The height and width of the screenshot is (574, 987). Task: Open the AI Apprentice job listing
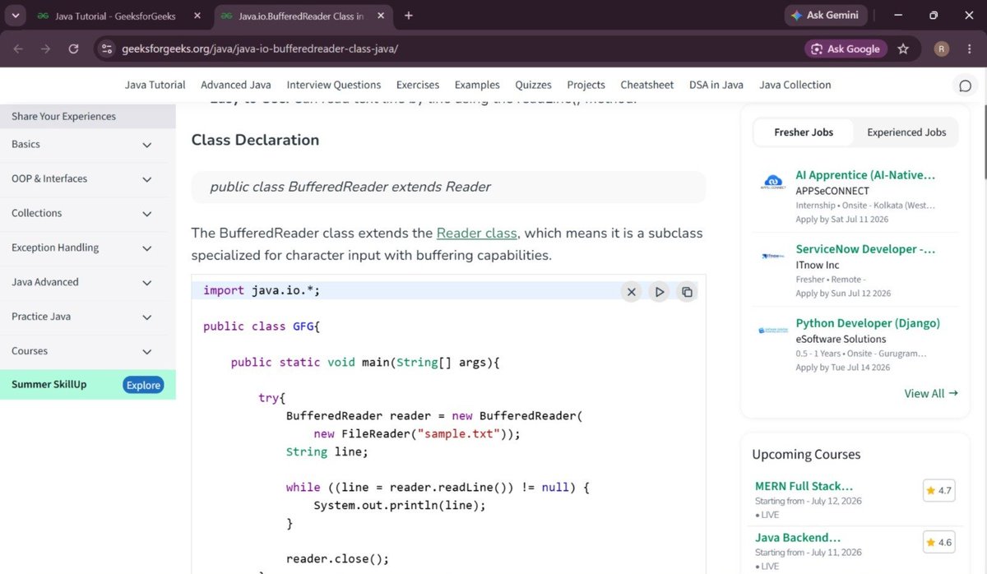pyautogui.click(x=865, y=175)
